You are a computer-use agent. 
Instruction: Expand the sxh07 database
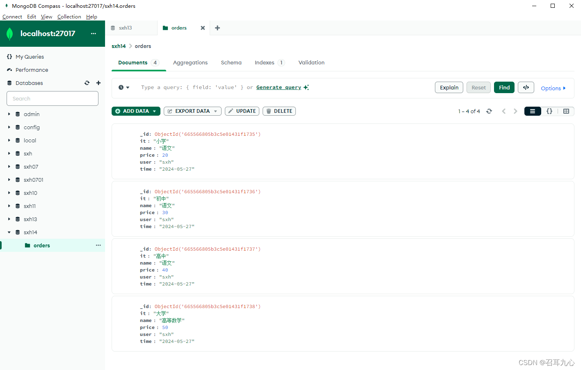pyautogui.click(x=9, y=167)
